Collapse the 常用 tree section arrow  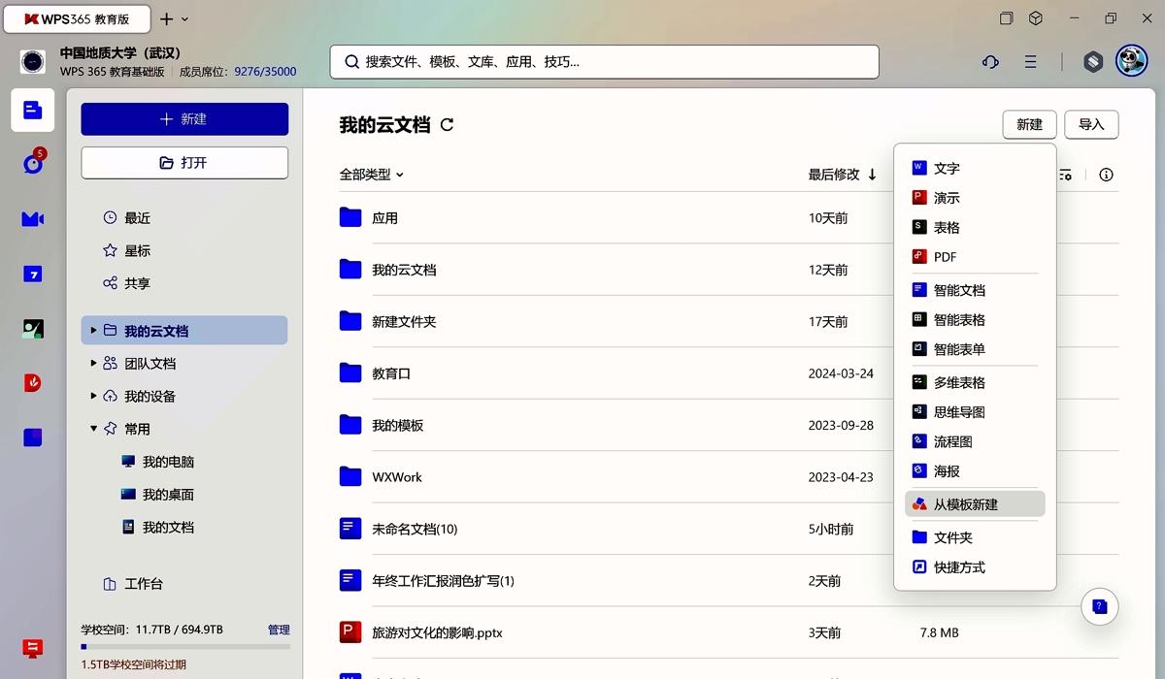pos(93,429)
